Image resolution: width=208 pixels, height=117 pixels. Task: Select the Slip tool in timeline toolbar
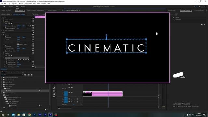tap(54, 85)
